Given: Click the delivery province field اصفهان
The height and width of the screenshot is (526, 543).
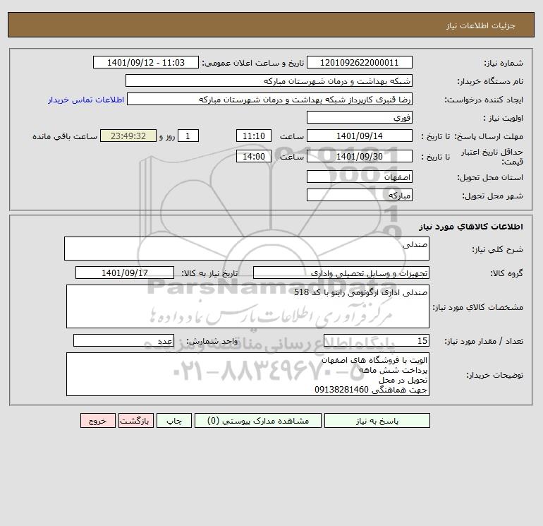Looking at the screenshot, I should tap(360, 177).
